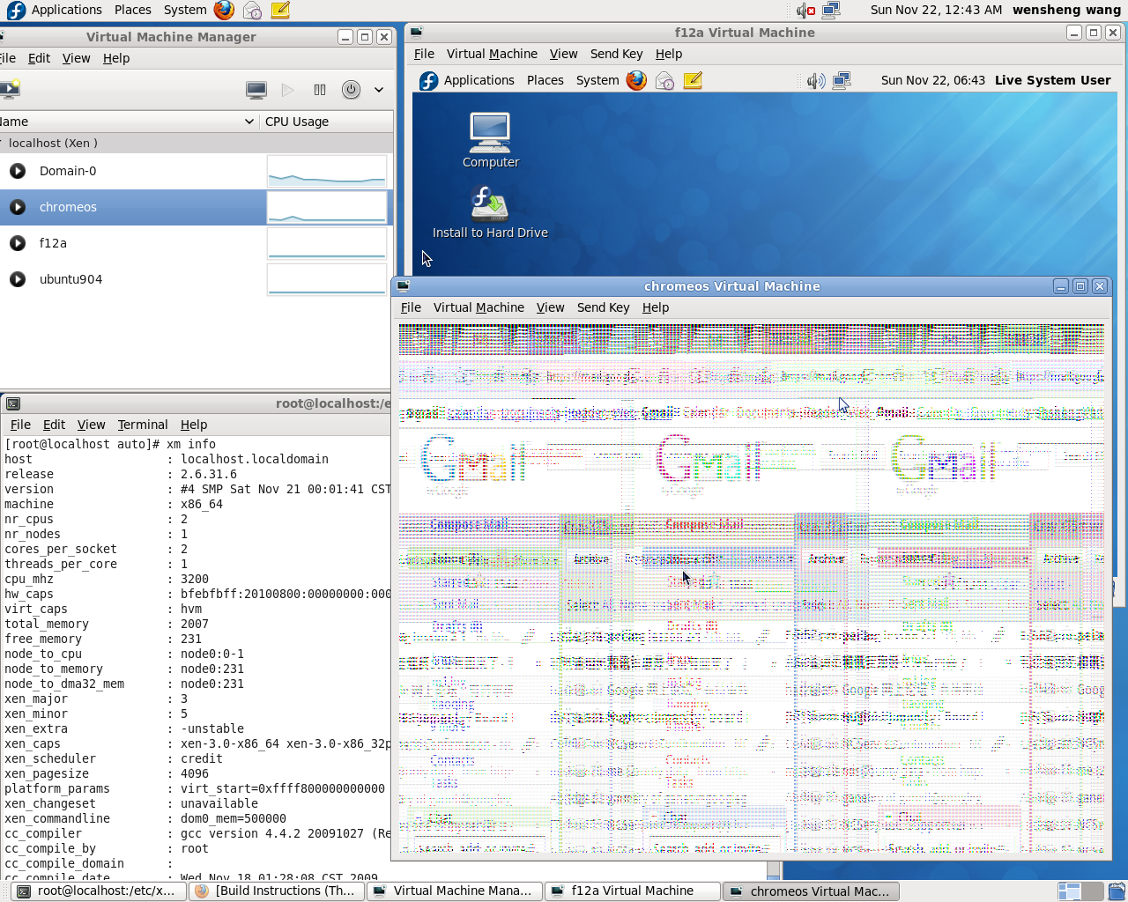Click the Domain-0 CPU usage graph
Screen dimensions: 1128x902
point(327,171)
